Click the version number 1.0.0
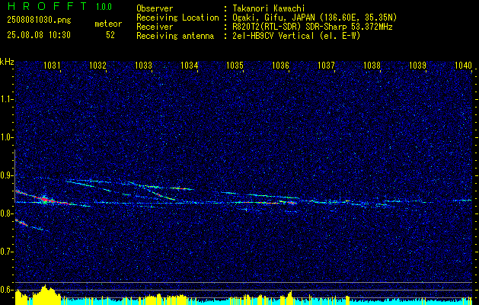Viewport: 479px width, 305px height. coord(104,7)
